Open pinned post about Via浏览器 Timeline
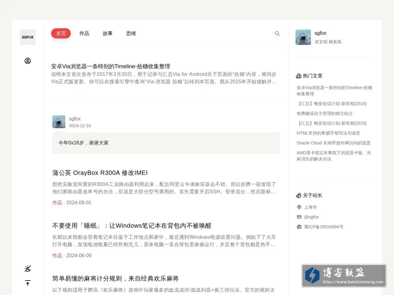Viewport: 394px width, 295px height. point(111,66)
